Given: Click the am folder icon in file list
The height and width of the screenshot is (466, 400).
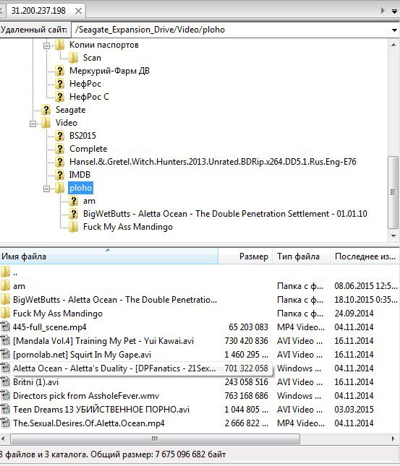Looking at the screenshot, I should [5, 286].
